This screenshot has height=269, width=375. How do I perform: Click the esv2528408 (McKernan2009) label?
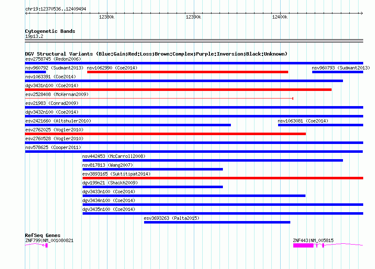coord(57,94)
